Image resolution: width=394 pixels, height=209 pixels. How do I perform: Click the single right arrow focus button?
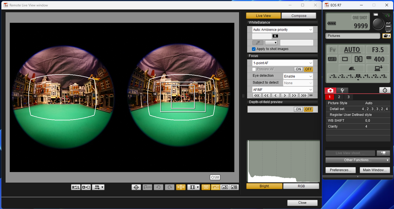[x=285, y=95]
